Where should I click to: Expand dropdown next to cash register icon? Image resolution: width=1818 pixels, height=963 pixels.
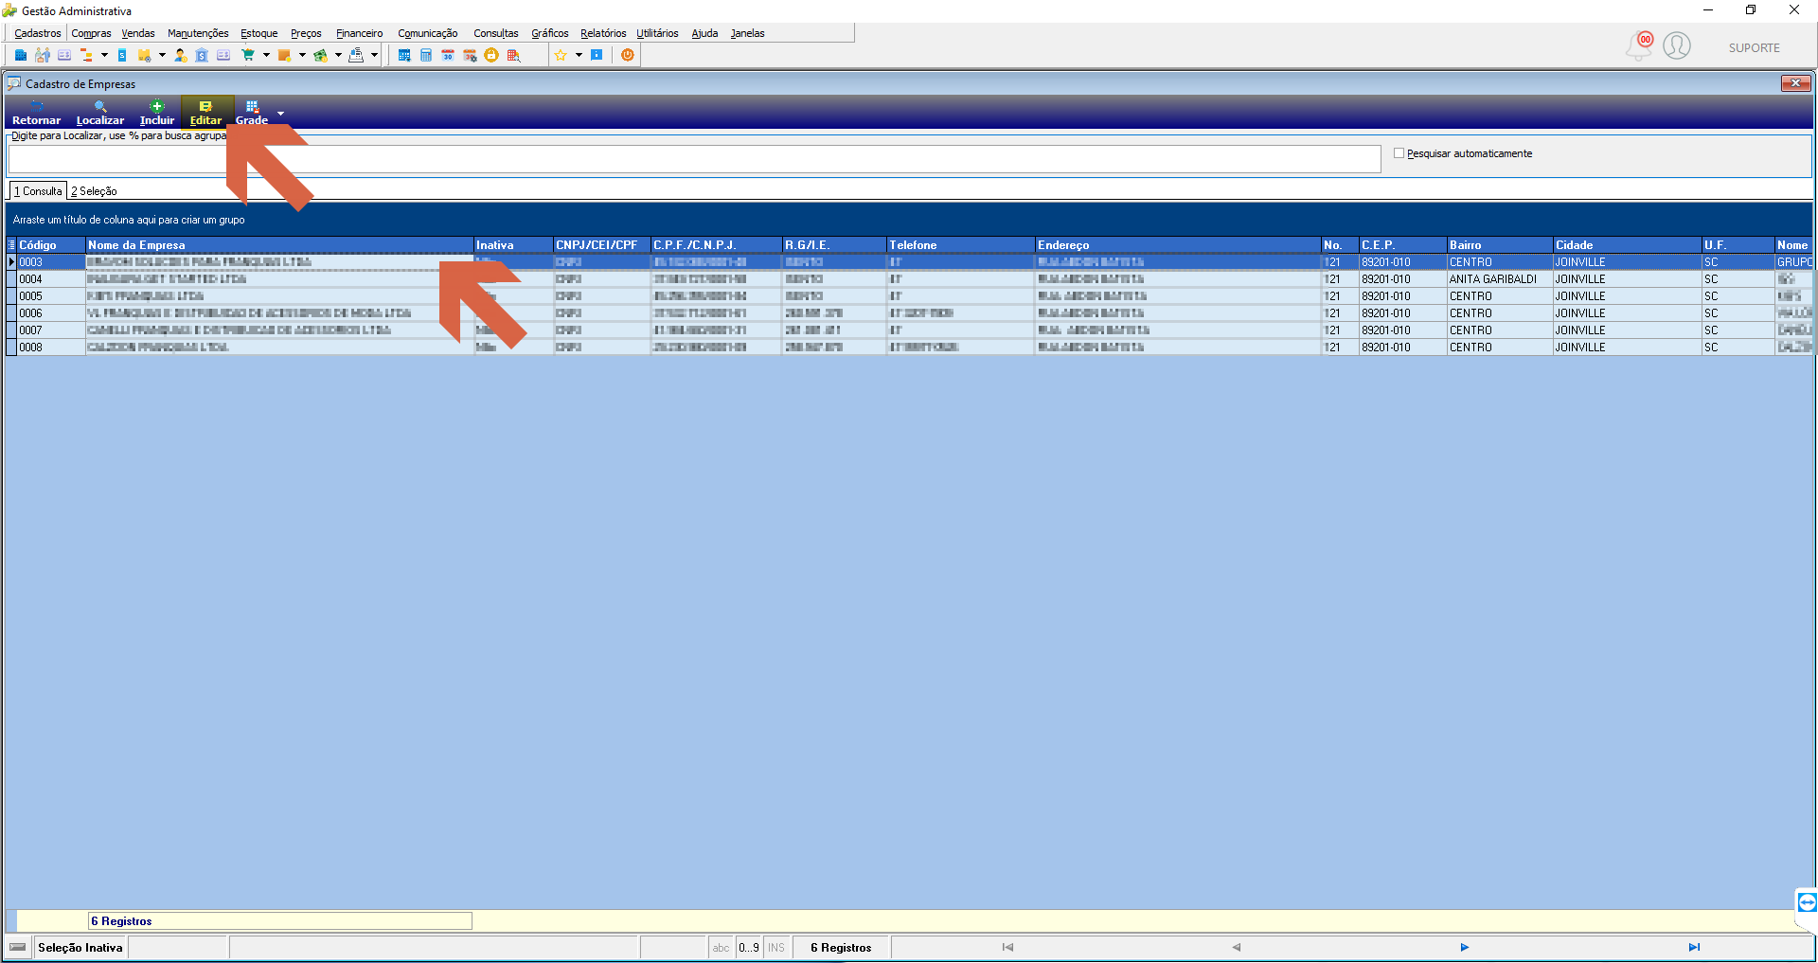(x=374, y=56)
